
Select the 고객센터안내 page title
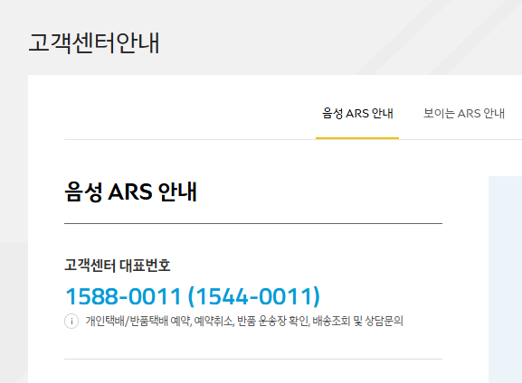pyautogui.click(x=94, y=42)
